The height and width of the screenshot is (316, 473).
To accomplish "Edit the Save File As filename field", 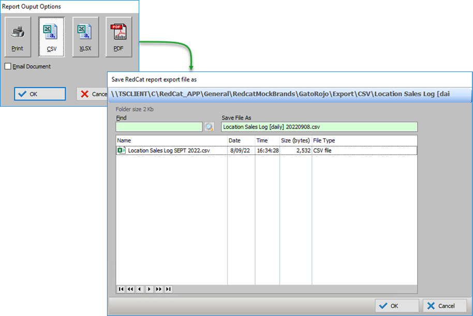I will tap(319, 127).
